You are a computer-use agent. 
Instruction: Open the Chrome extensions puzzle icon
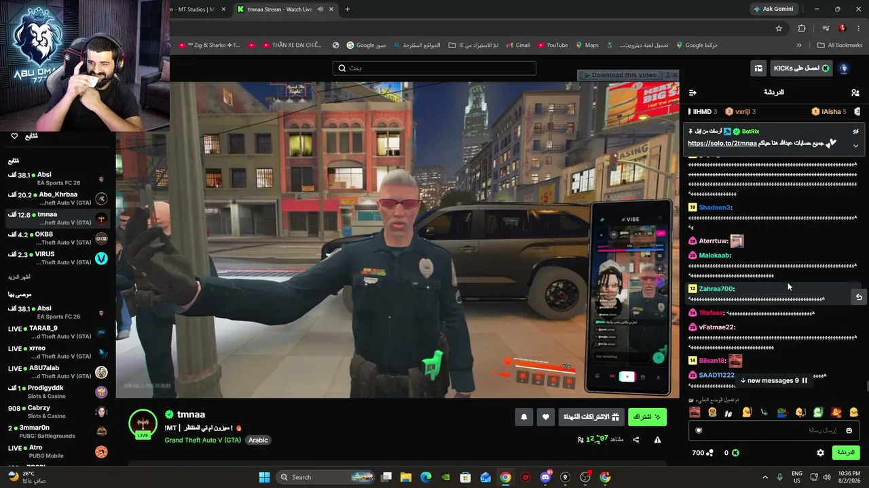tap(802, 28)
